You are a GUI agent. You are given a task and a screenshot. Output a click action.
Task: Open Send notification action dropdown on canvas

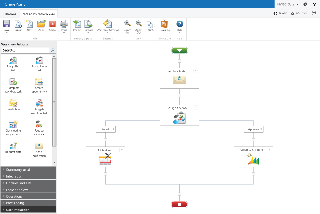[196, 71]
